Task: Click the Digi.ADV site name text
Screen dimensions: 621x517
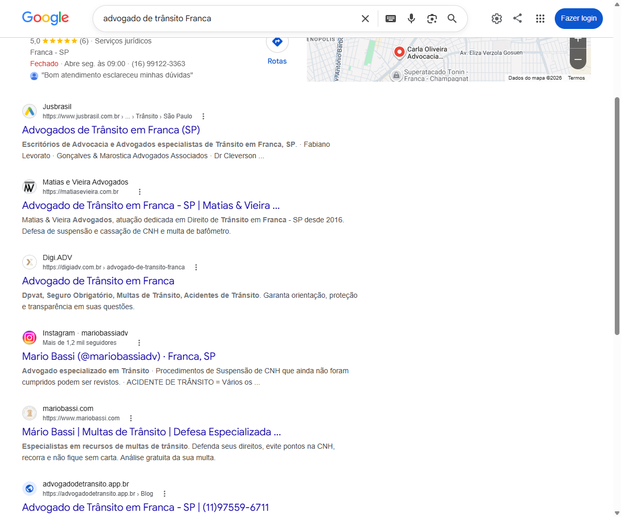Action: pyautogui.click(x=57, y=257)
